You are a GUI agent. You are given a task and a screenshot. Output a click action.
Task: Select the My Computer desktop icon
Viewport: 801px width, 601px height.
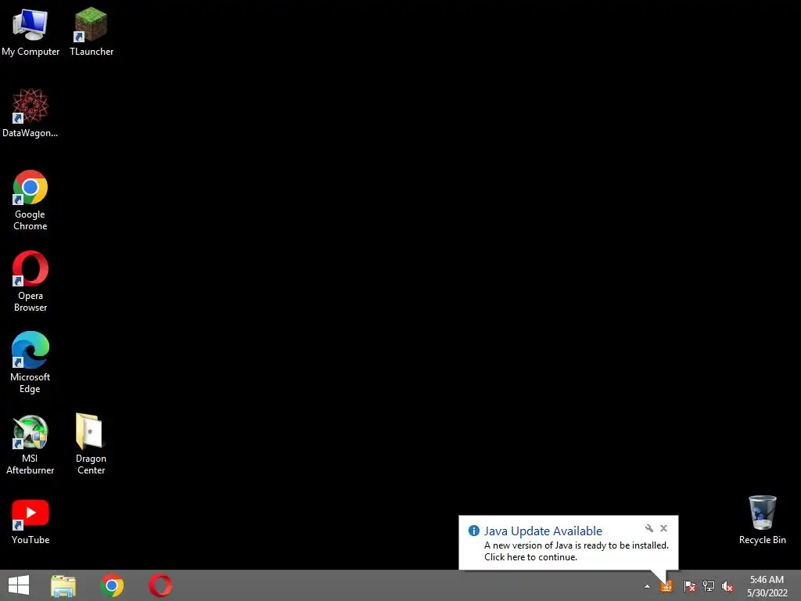point(31,31)
